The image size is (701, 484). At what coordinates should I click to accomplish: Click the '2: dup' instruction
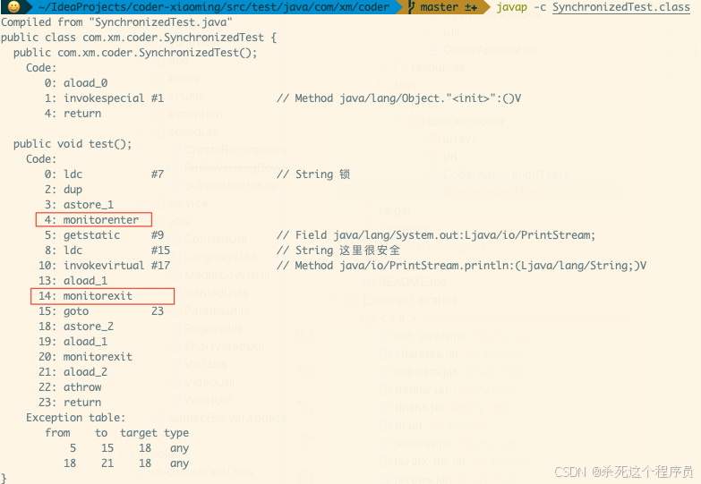[x=64, y=190]
